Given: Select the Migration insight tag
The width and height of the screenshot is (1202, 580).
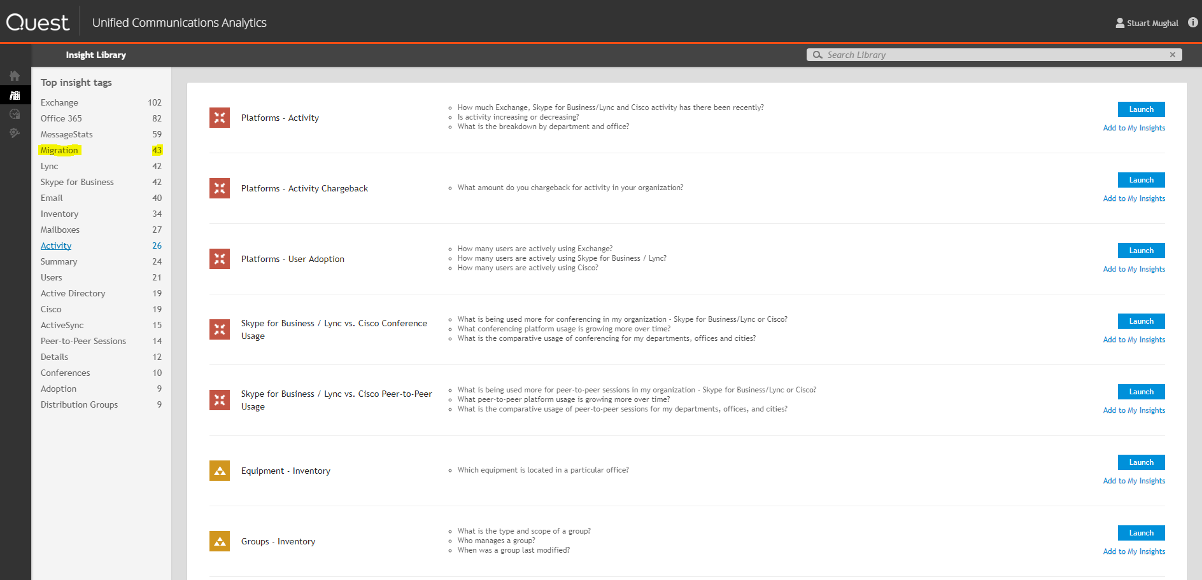Looking at the screenshot, I should click(59, 150).
